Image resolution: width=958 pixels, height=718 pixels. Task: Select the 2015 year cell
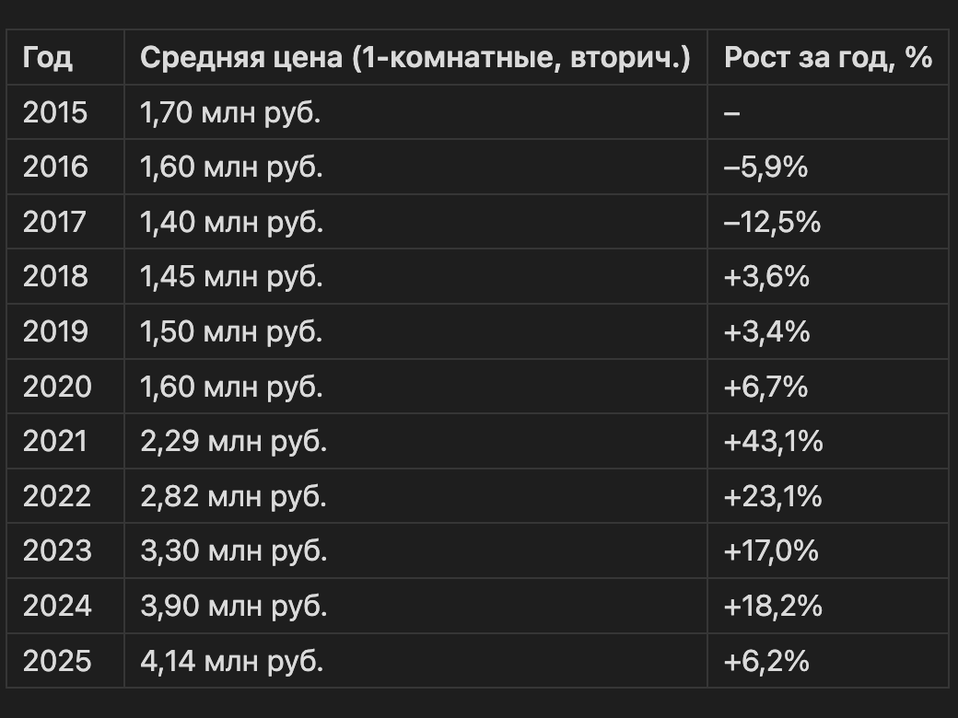[55, 112]
